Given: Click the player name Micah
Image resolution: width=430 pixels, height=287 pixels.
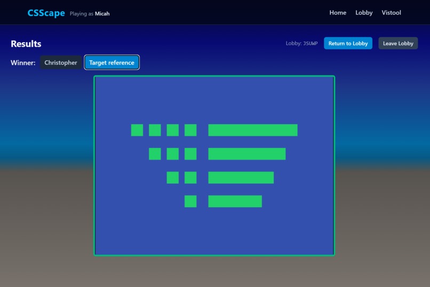Looking at the screenshot, I should [102, 14].
